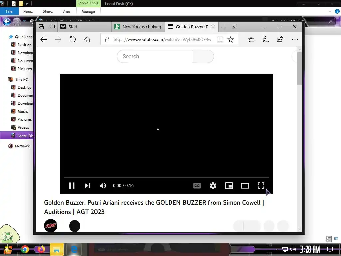This screenshot has width=341, height=256.
Task: Open Videos folder under This PC
Action: point(20,127)
